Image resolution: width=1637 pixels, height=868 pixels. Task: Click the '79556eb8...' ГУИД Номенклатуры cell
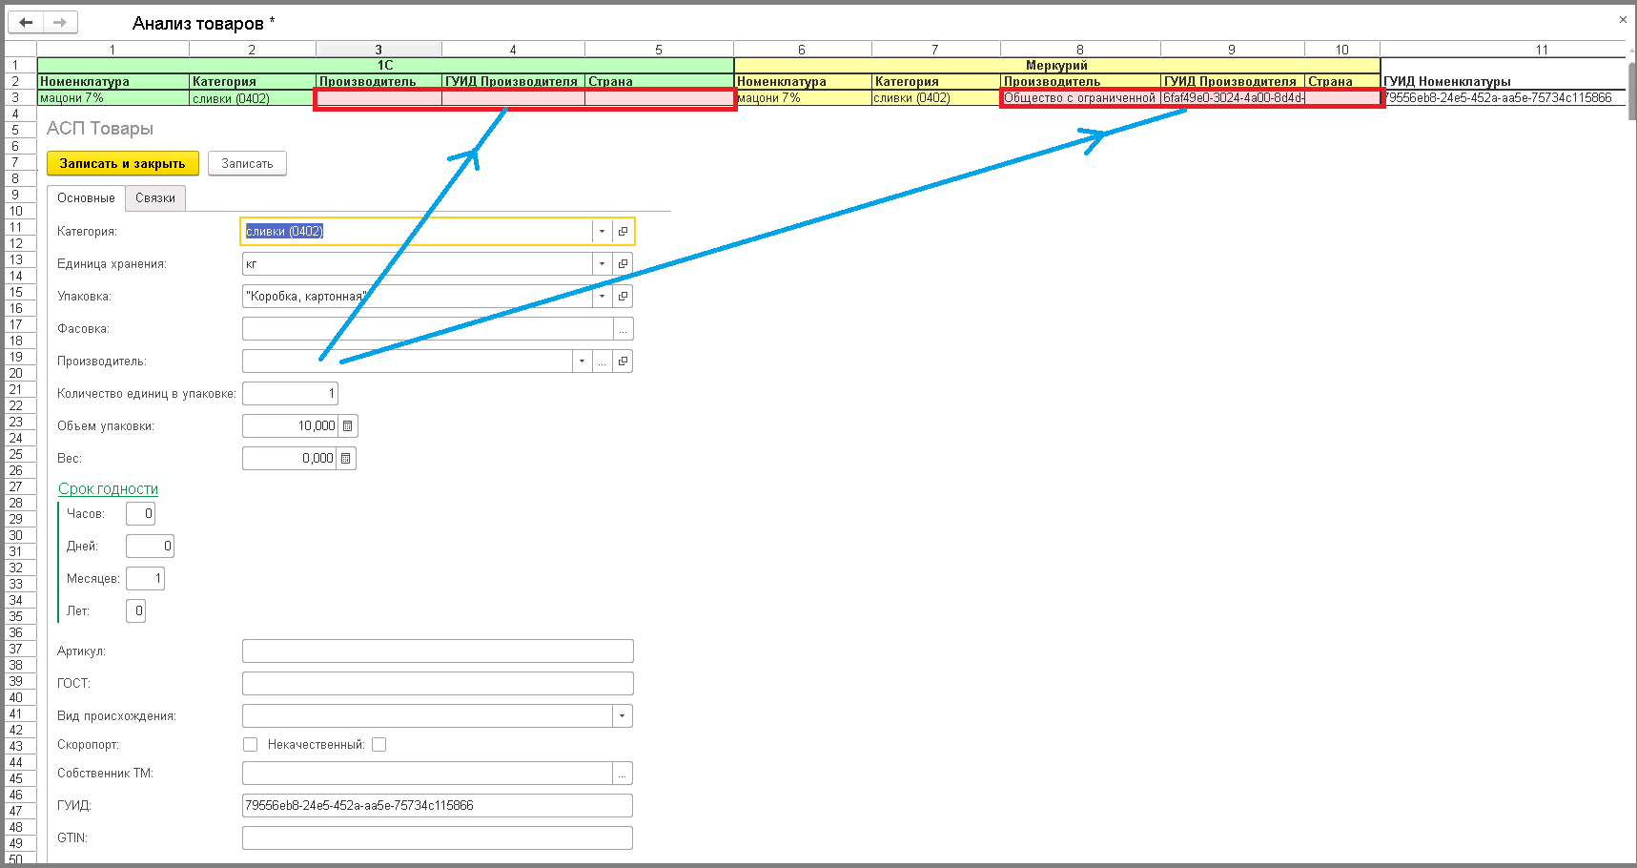[1504, 97]
